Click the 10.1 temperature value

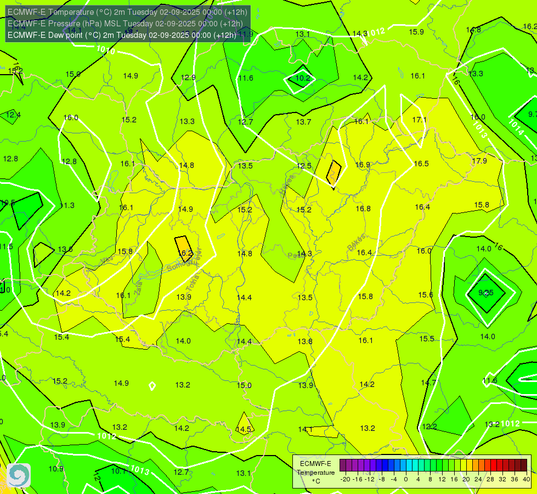pos(118,471)
